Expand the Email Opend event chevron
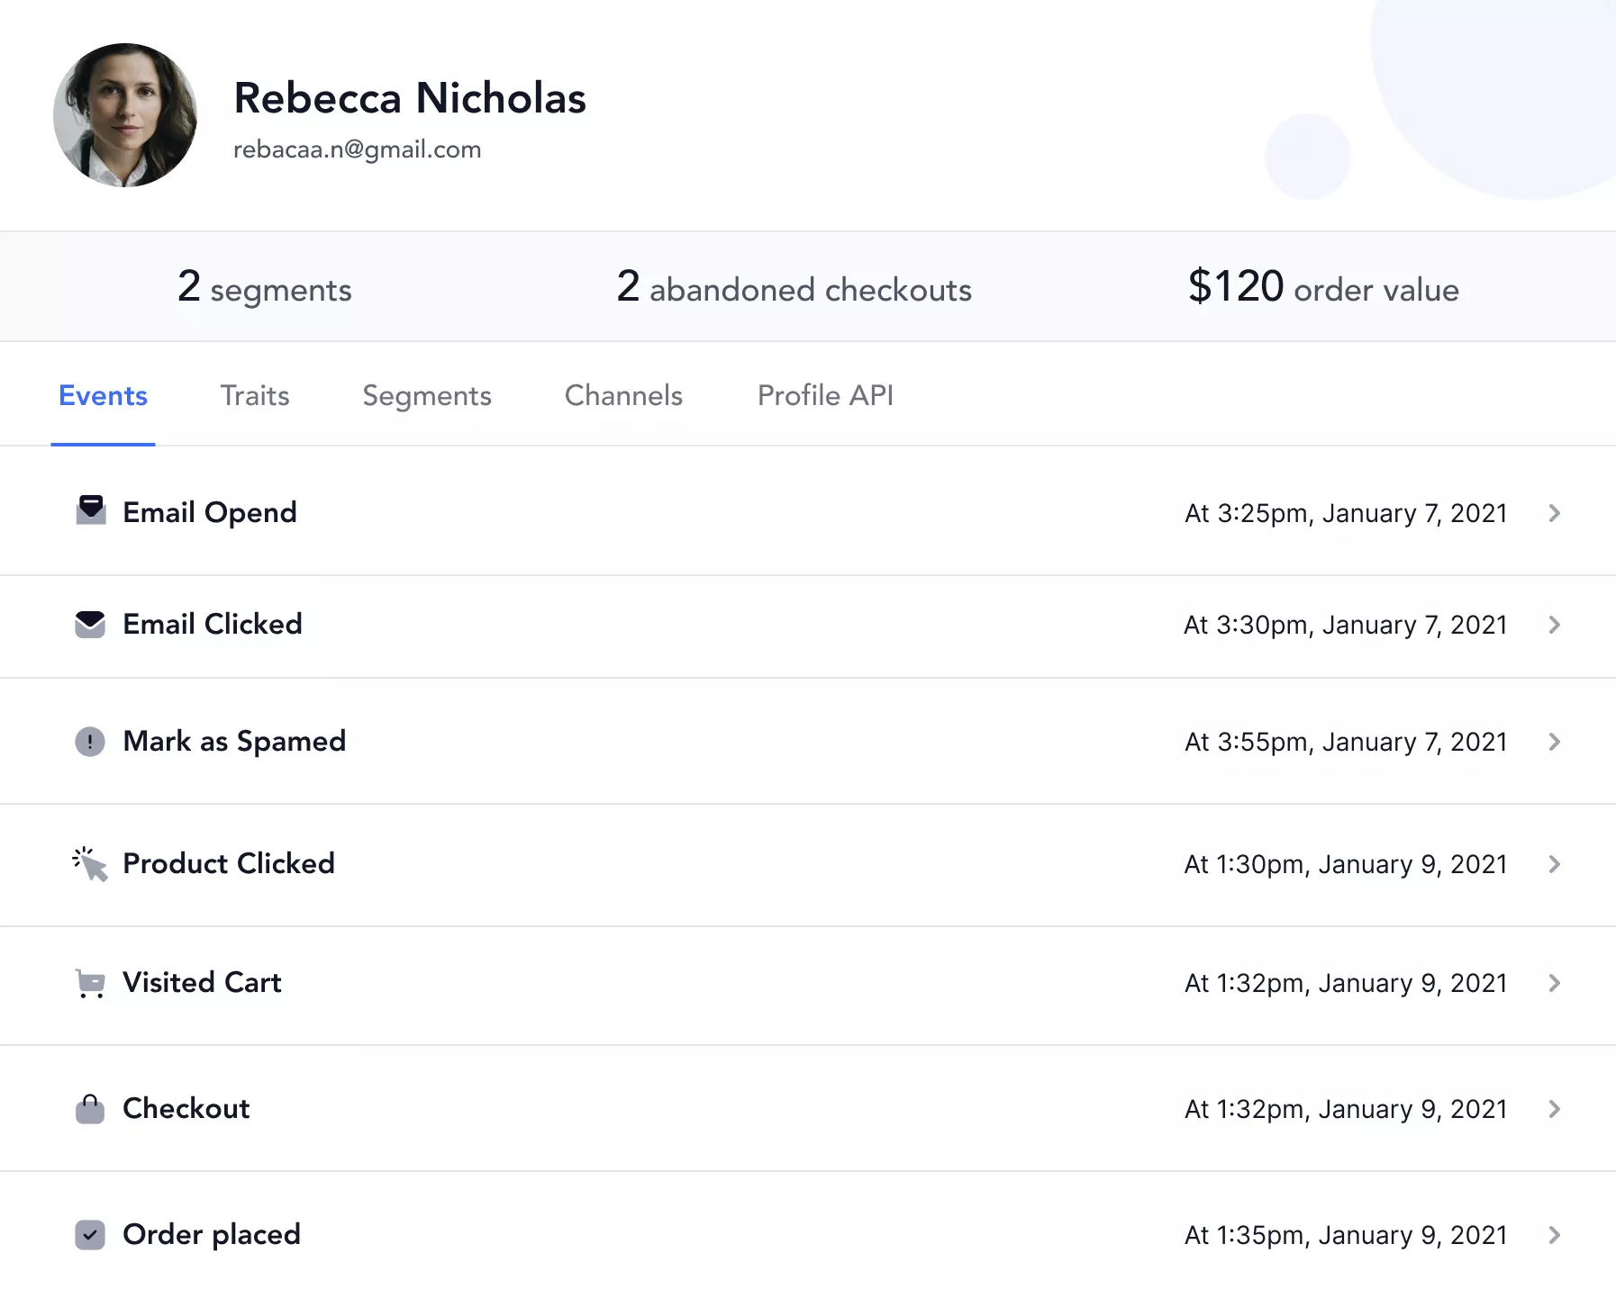Screen dimensions: 1616x1298 (1554, 513)
